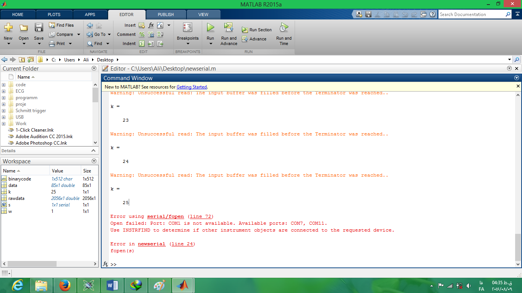Click the Increase indent icon
The width and height of the screenshot is (522, 293).
point(151,43)
